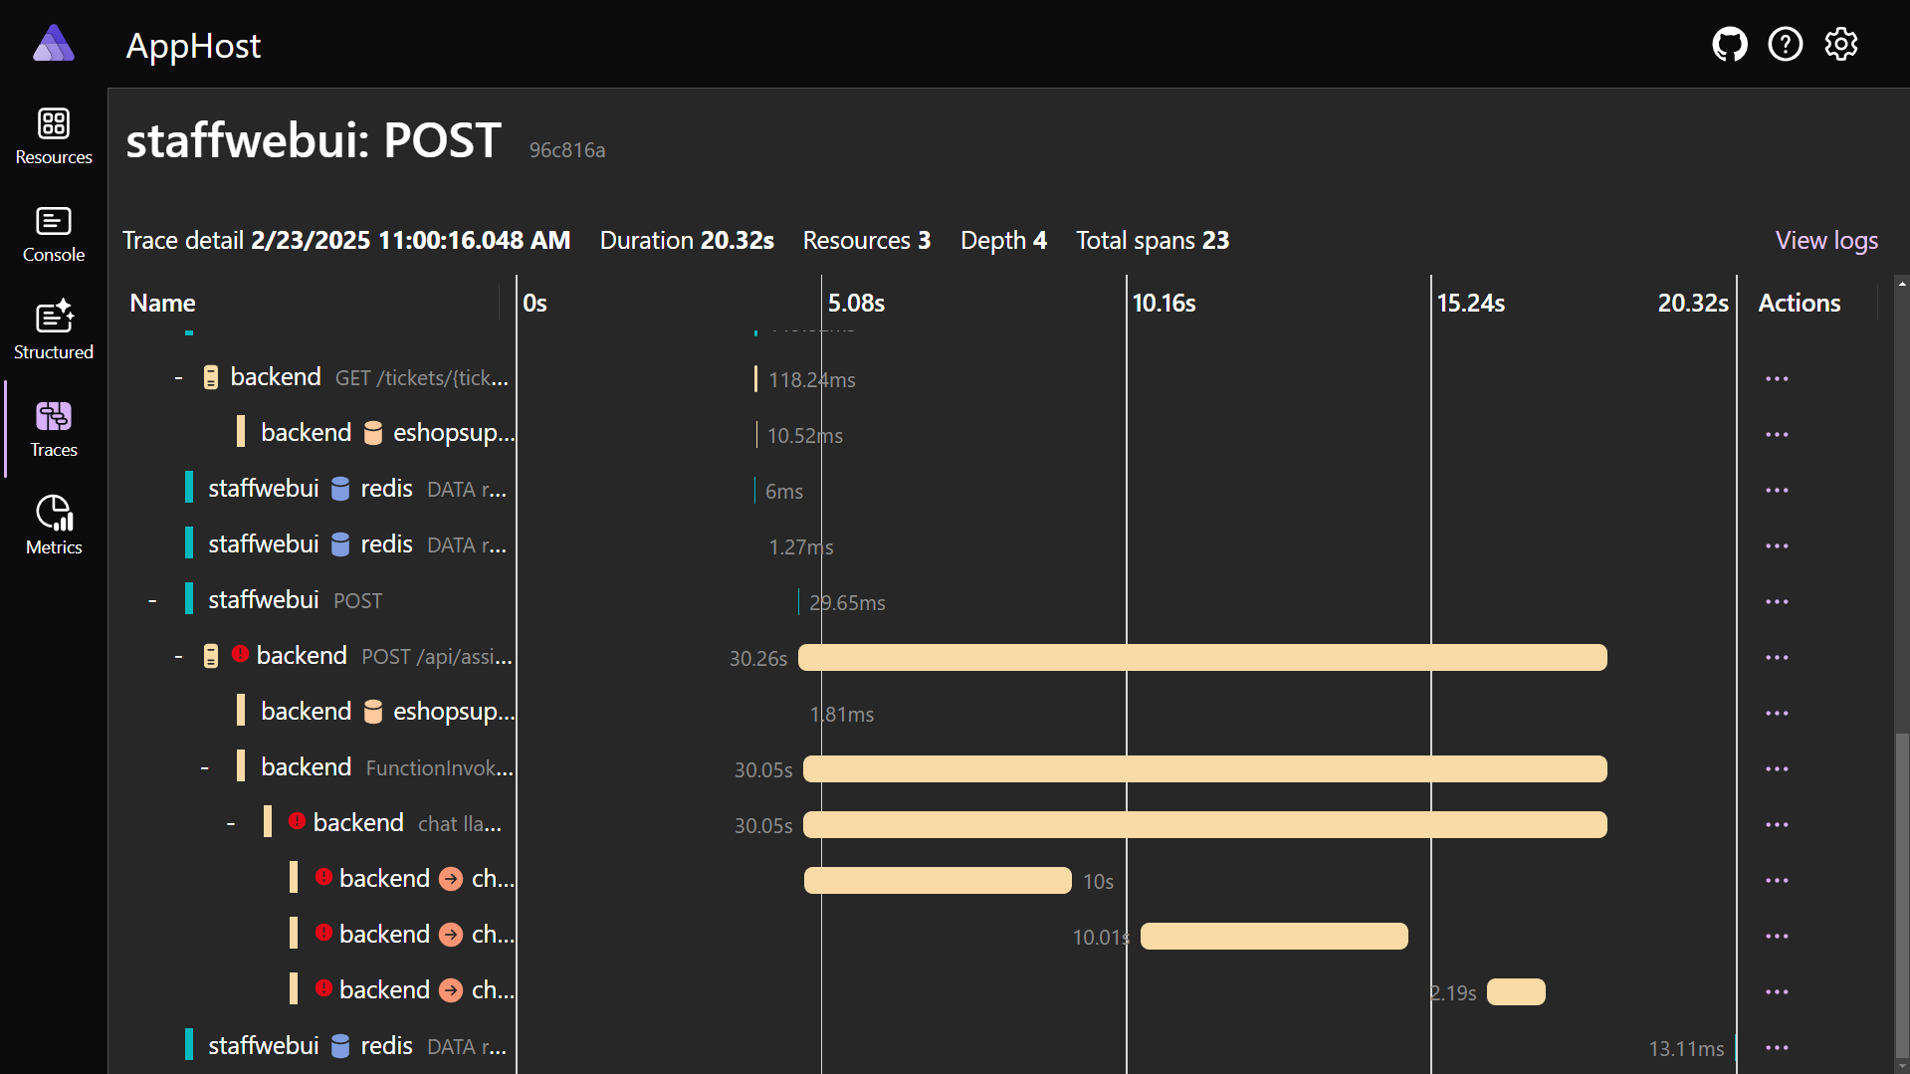Image resolution: width=1910 pixels, height=1074 pixels.
Task: Collapse the staffwebui POST span
Action: point(152,601)
